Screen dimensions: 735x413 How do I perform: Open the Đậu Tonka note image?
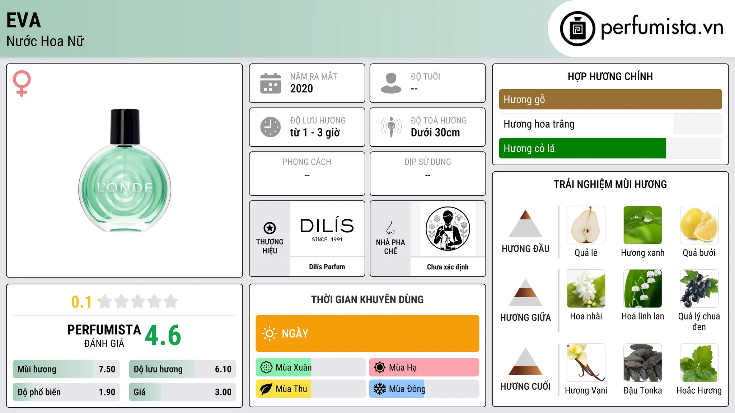pos(643,363)
